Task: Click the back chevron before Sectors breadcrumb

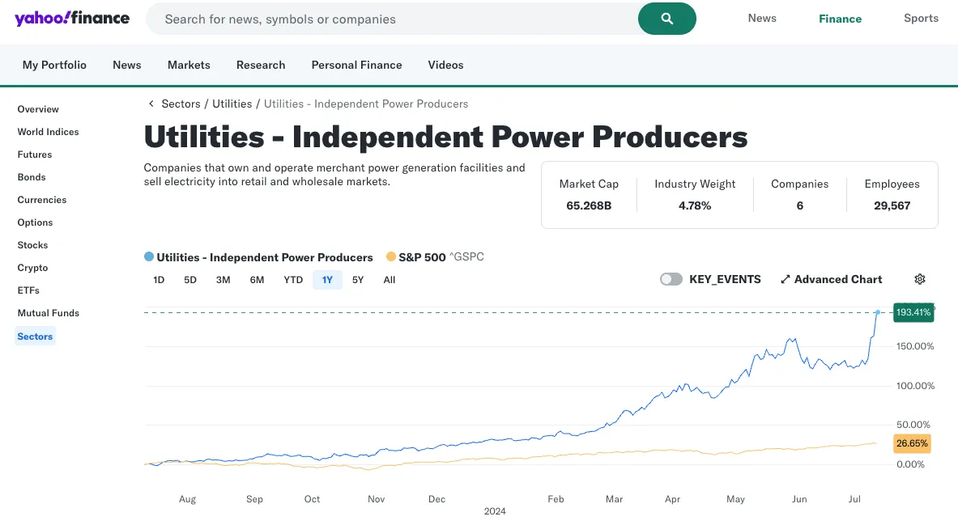Action: [151, 104]
